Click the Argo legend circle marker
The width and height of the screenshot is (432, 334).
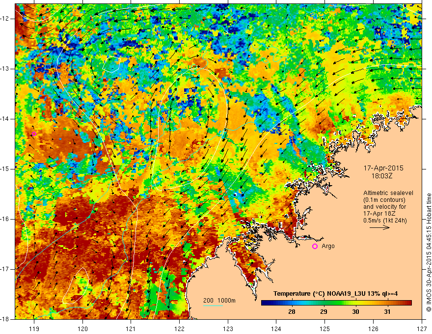(315, 247)
